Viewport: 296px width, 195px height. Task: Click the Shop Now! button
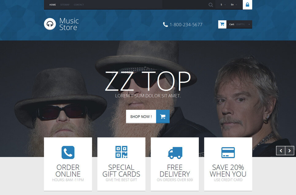[x=141, y=116]
